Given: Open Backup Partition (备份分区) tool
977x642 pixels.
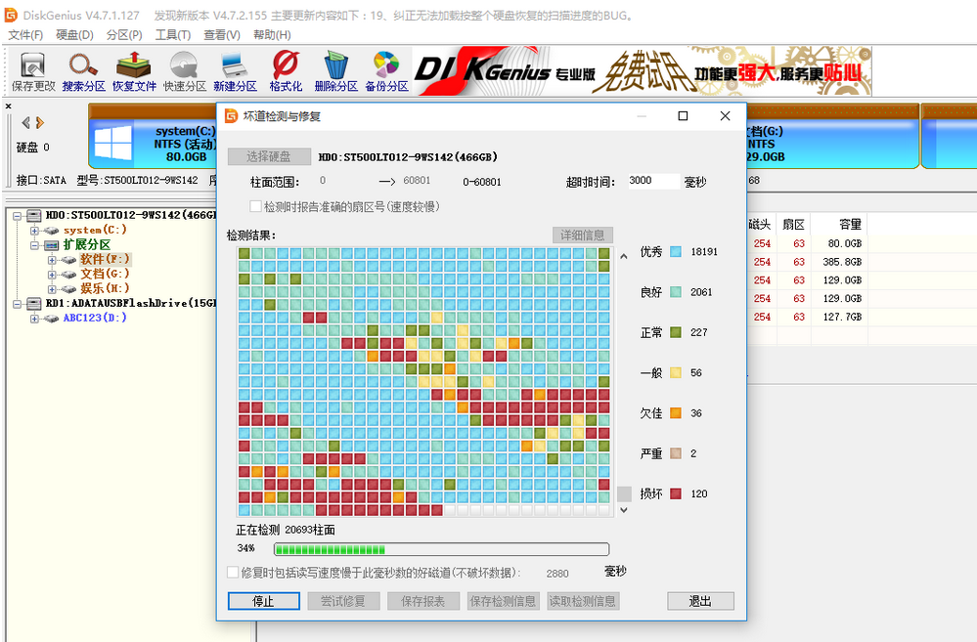Looking at the screenshot, I should click(386, 71).
